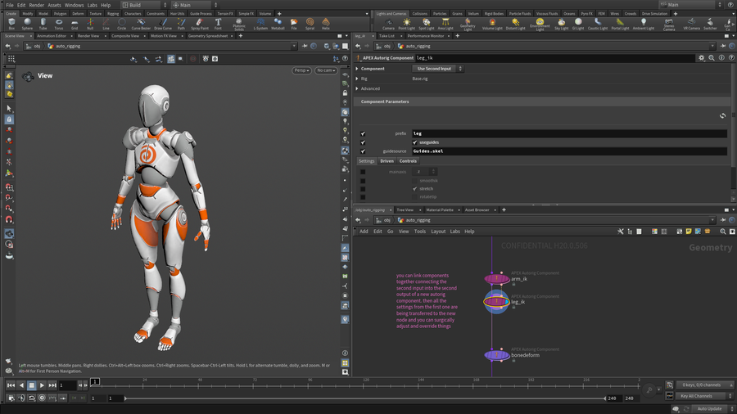Image resolution: width=737 pixels, height=414 pixels.
Task: Open the Build desktop dropdown
Action: coord(145,5)
